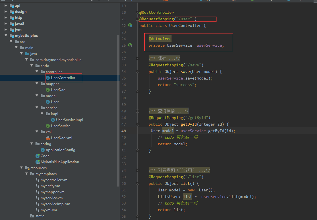Expand folded Javadoc comment at line 40
Image resolution: width=317 pixels, height=220 pixels.
(137, 111)
